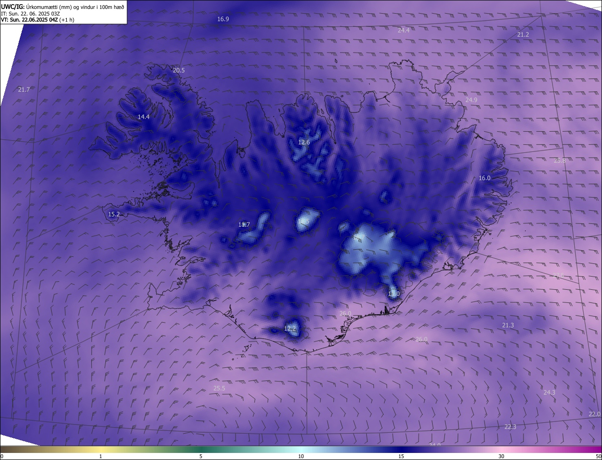Click the 15.2 value label

pos(114,214)
